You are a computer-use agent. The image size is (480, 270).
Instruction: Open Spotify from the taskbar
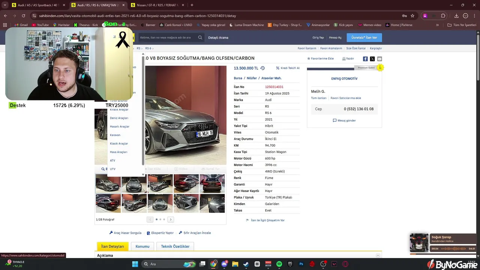click(279, 264)
